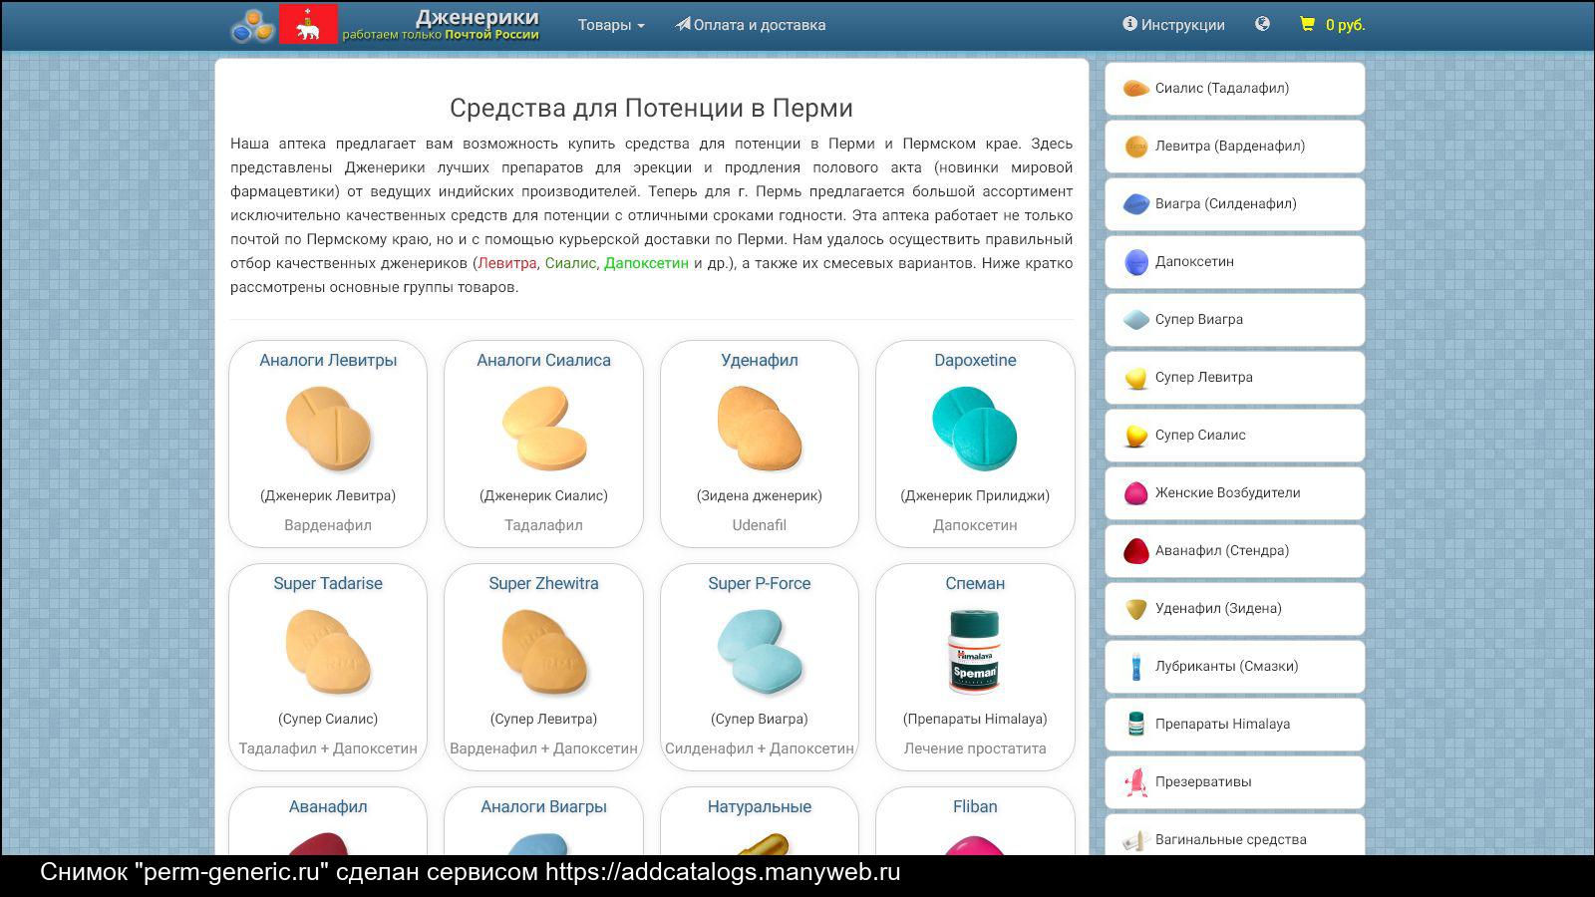Click the Himalaya Speman bottle image
Viewport: 1595px width, 897px height.
974,652
